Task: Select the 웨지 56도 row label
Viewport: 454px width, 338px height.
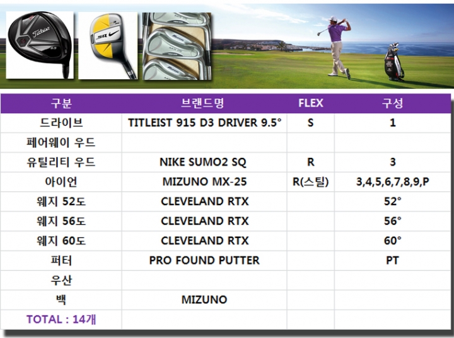Action: click(61, 221)
